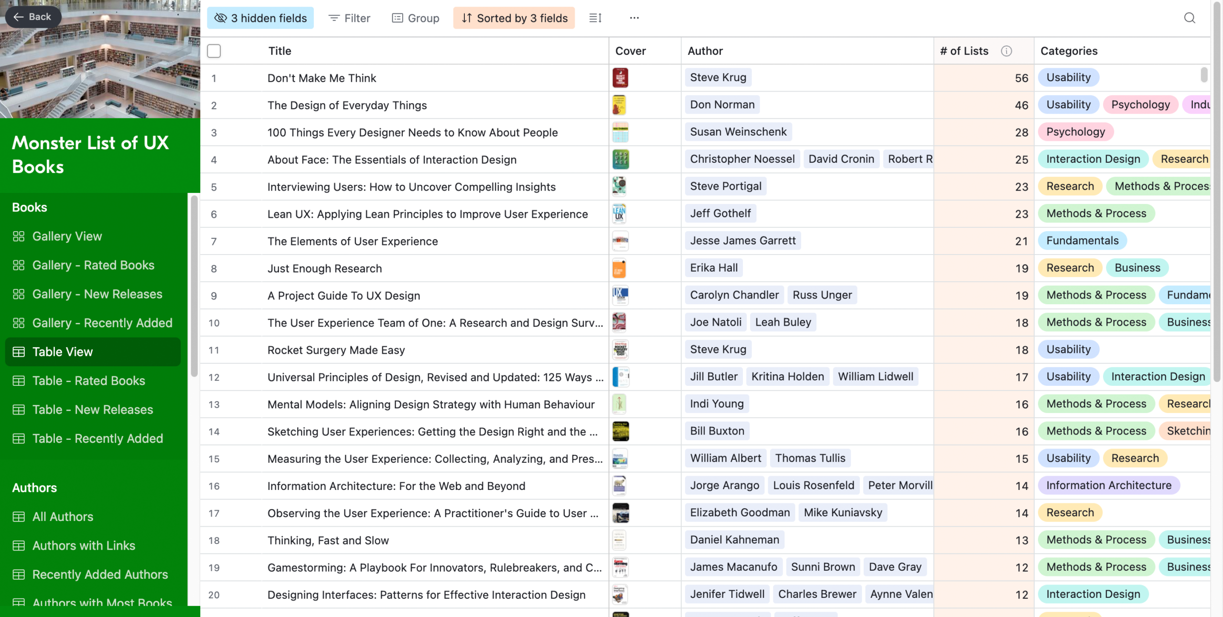Open Table - Recently Added view
This screenshot has width=1223, height=617.
(x=93, y=438)
